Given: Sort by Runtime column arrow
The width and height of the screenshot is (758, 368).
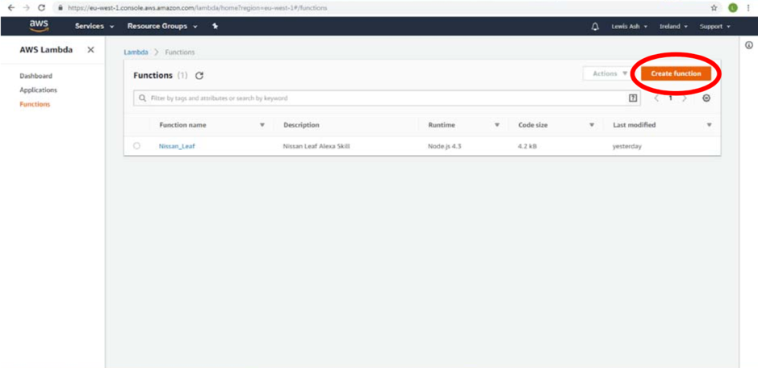Looking at the screenshot, I should pos(497,125).
